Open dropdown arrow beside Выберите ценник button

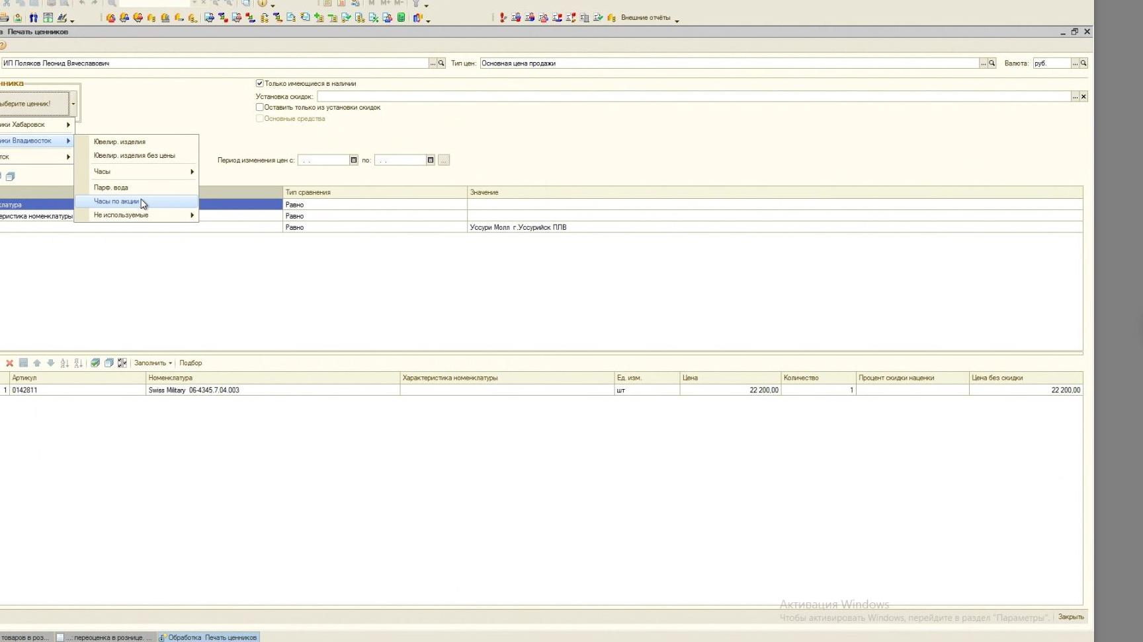coord(73,104)
